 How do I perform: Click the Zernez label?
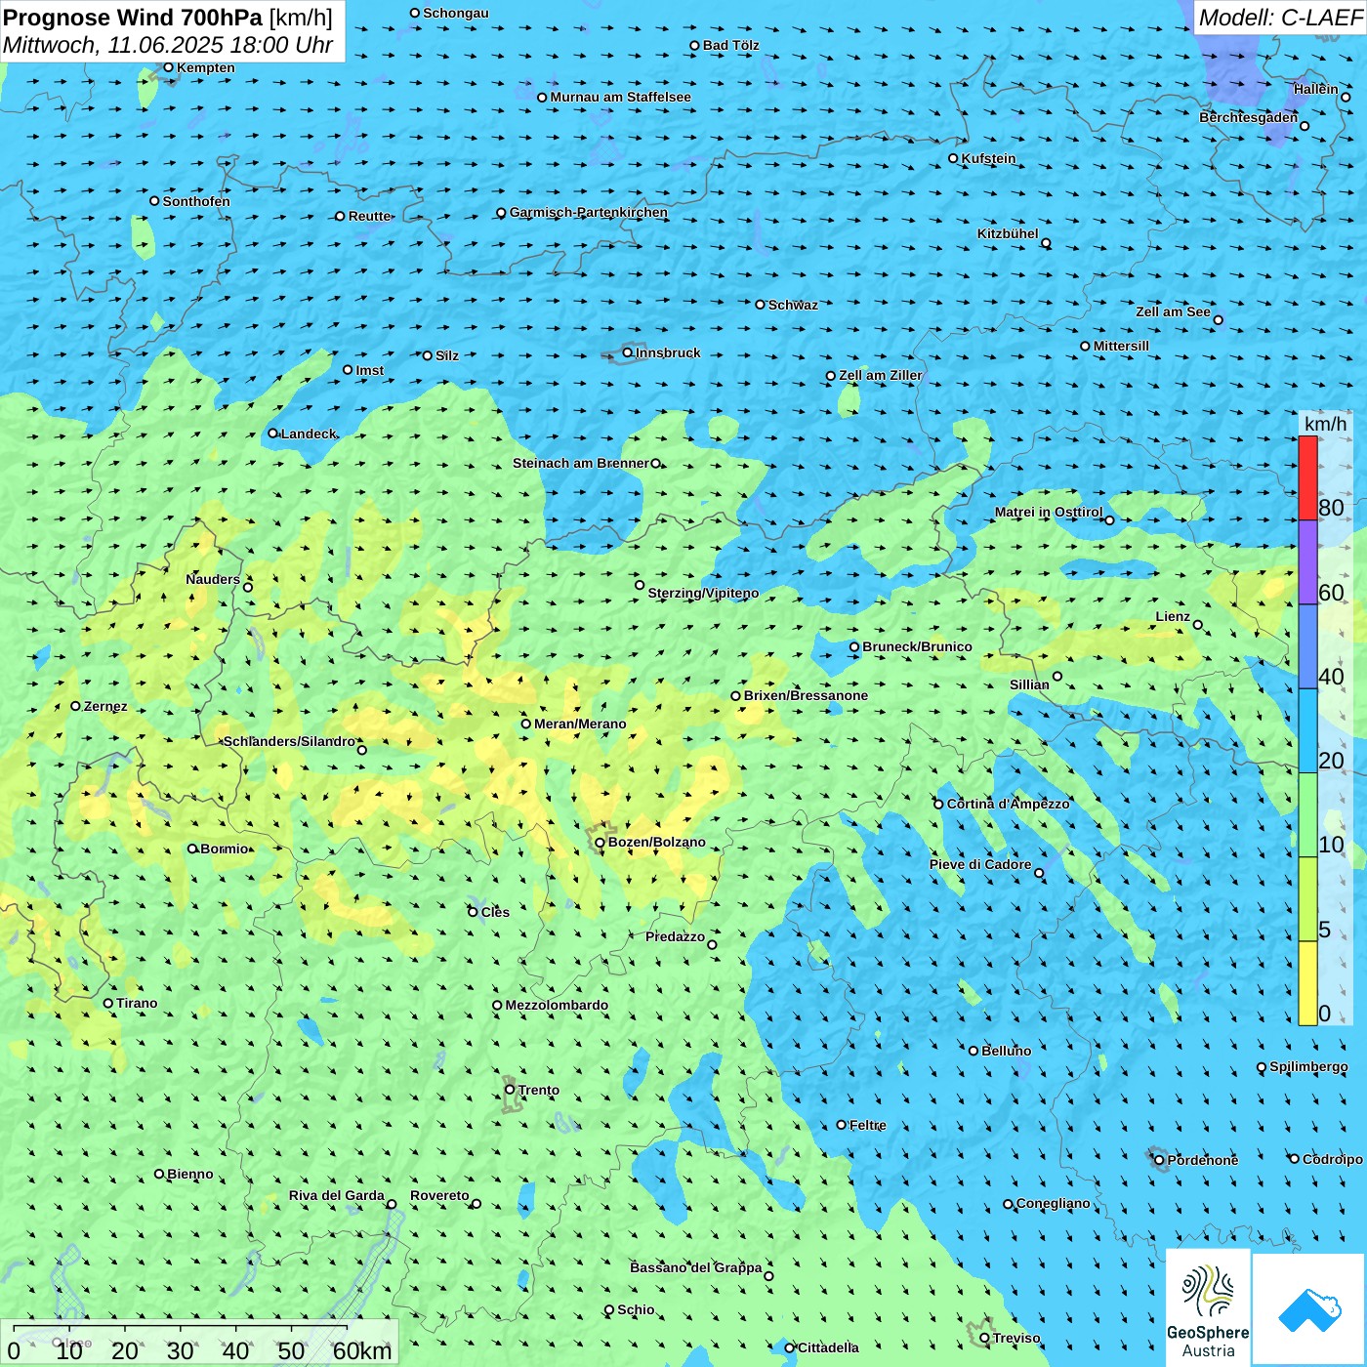click(105, 706)
